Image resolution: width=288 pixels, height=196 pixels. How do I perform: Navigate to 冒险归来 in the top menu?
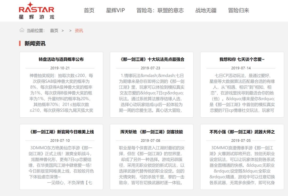[x=238, y=10]
